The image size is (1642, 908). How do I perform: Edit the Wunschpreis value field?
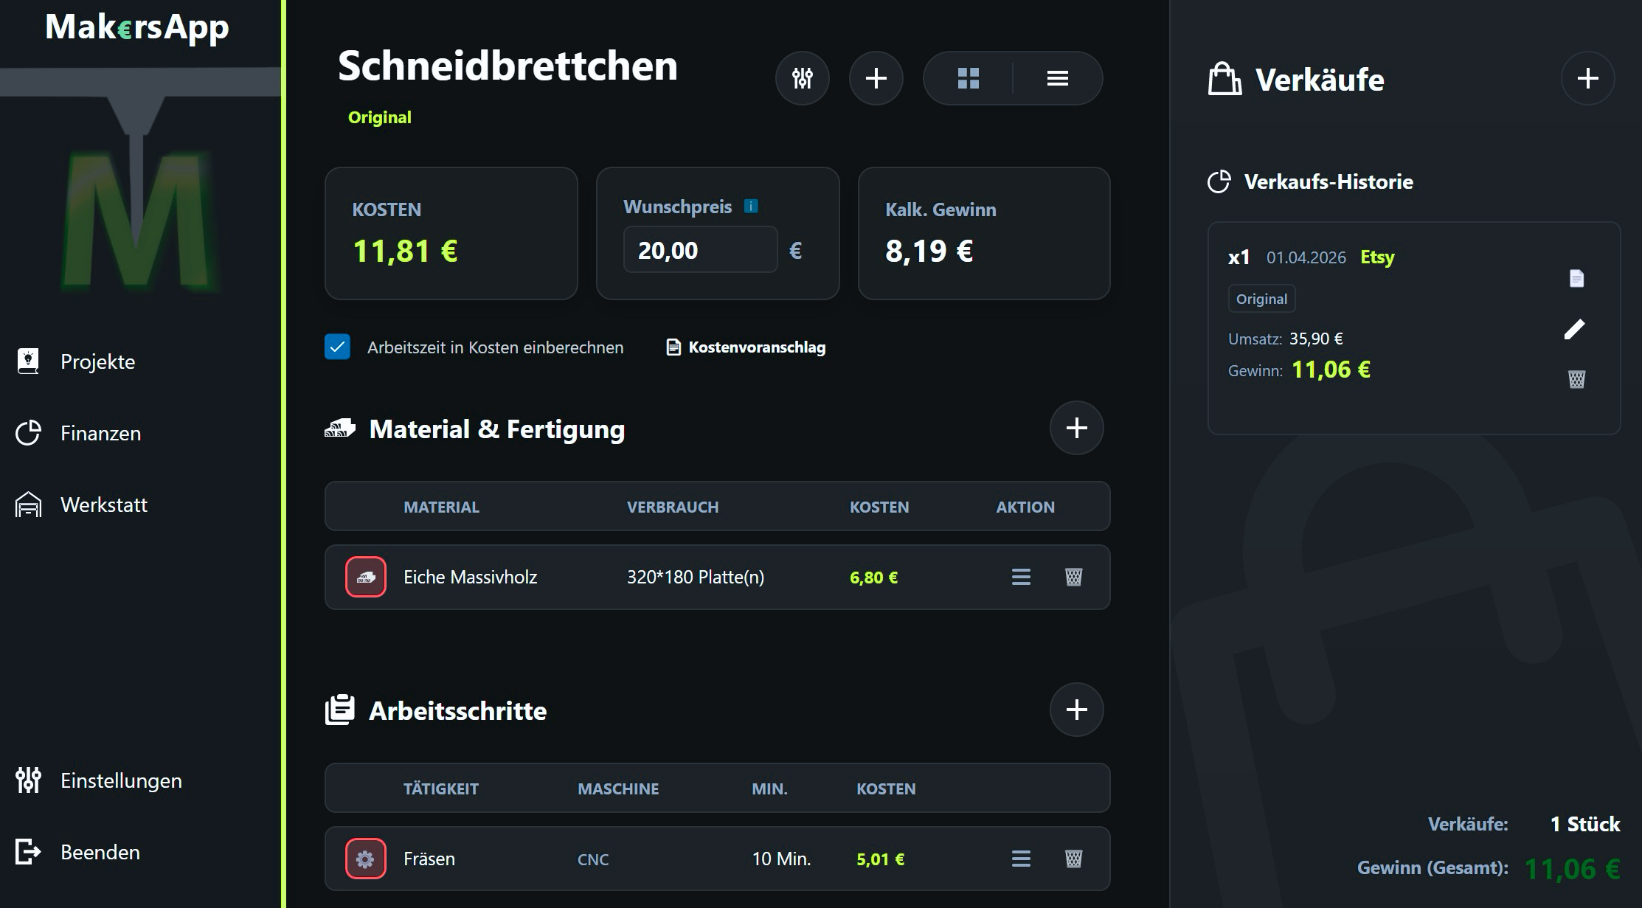[699, 250]
